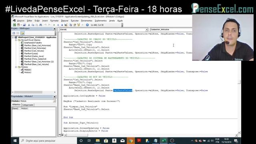
Task: Switch to the Alfabético properties tab
Action: pos(16,105)
